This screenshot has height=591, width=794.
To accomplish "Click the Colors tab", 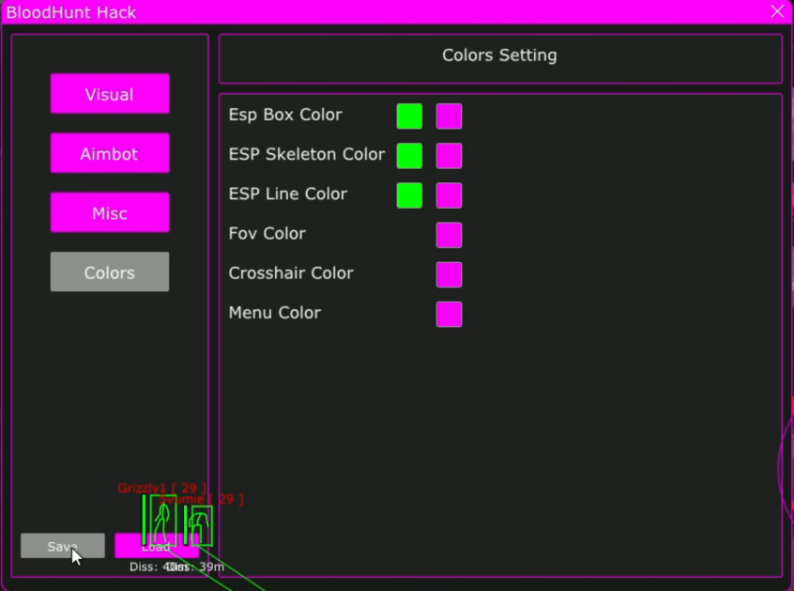I will point(110,272).
